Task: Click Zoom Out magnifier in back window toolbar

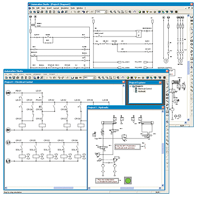Action: (x=115, y=12)
